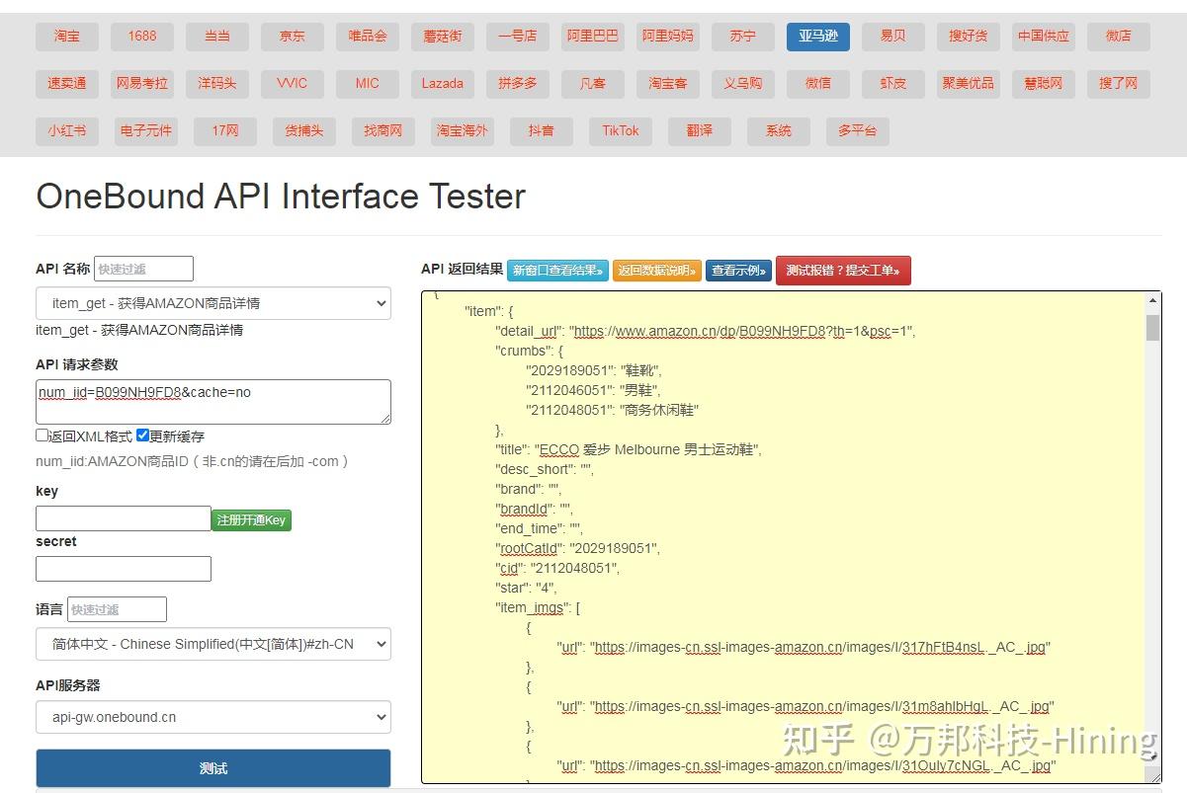Open the API 名称 dropdown showing item_get
This screenshot has height=793, width=1187.
(213, 303)
